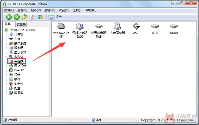The height and width of the screenshot is (125, 199).
Task: Select the DirectX tree icon
Action: pos(11,70)
